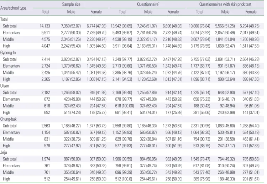The height and width of the screenshot is (184, 267).
Task: Select the value '3,920 (52.87)'
Action: coord(71,59)
